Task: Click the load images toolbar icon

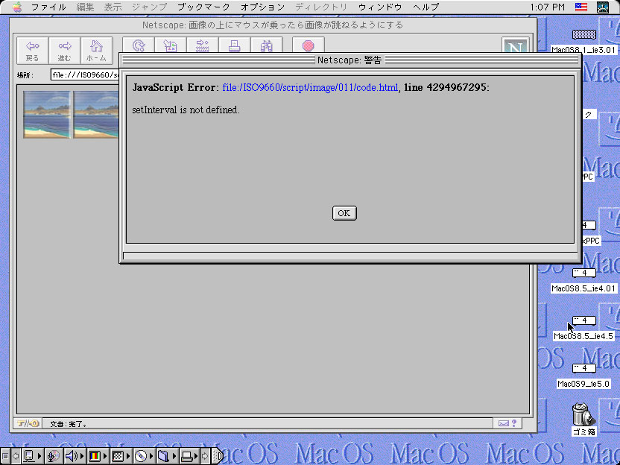Action: pyautogui.click(x=171, y=45)
